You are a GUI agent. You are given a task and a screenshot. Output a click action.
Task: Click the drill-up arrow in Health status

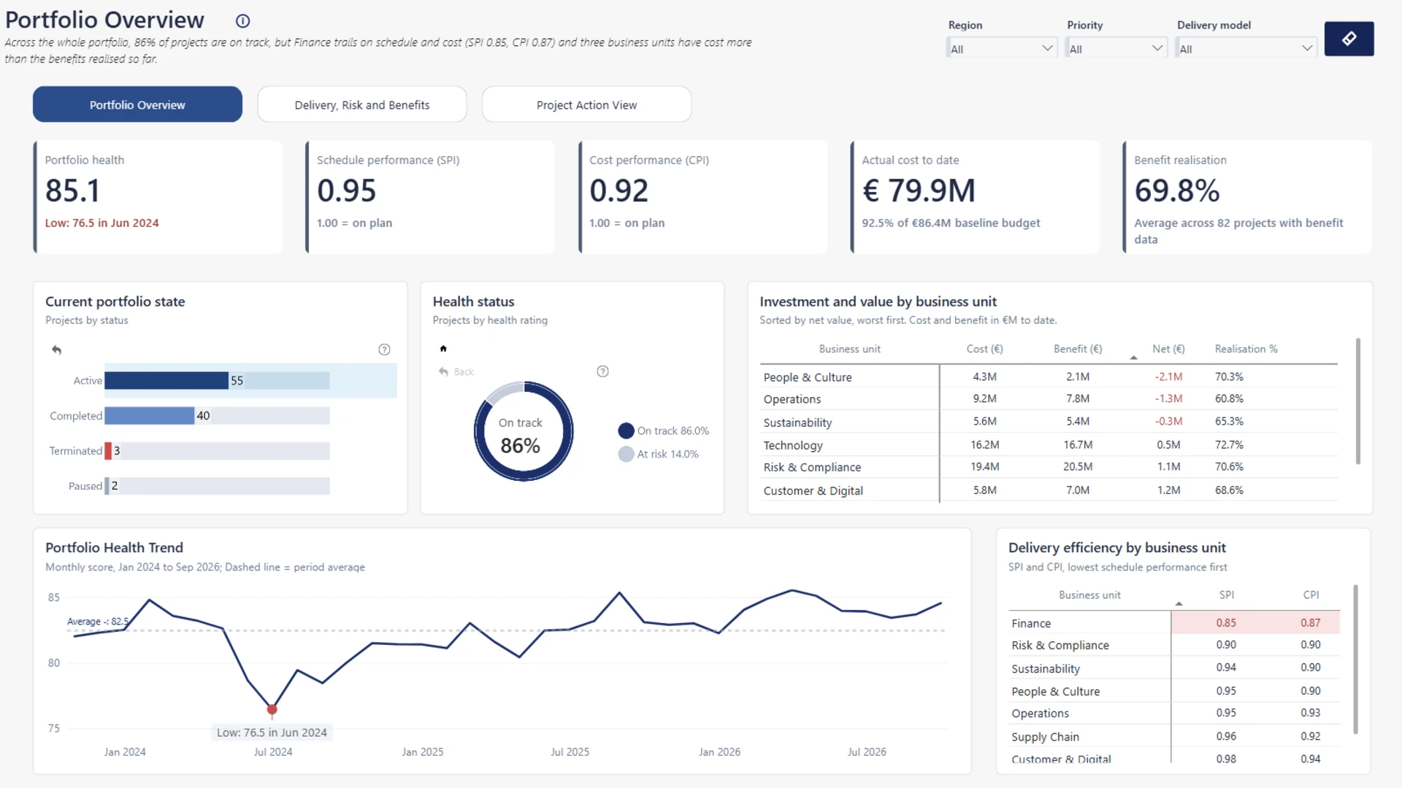[443, 349]
